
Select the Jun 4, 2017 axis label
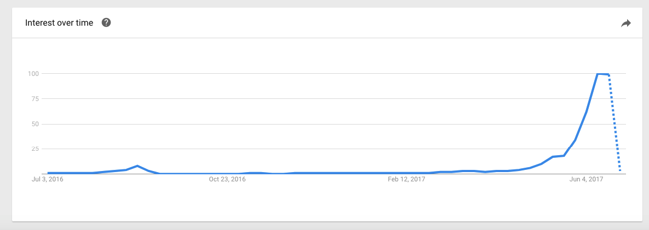585,179
